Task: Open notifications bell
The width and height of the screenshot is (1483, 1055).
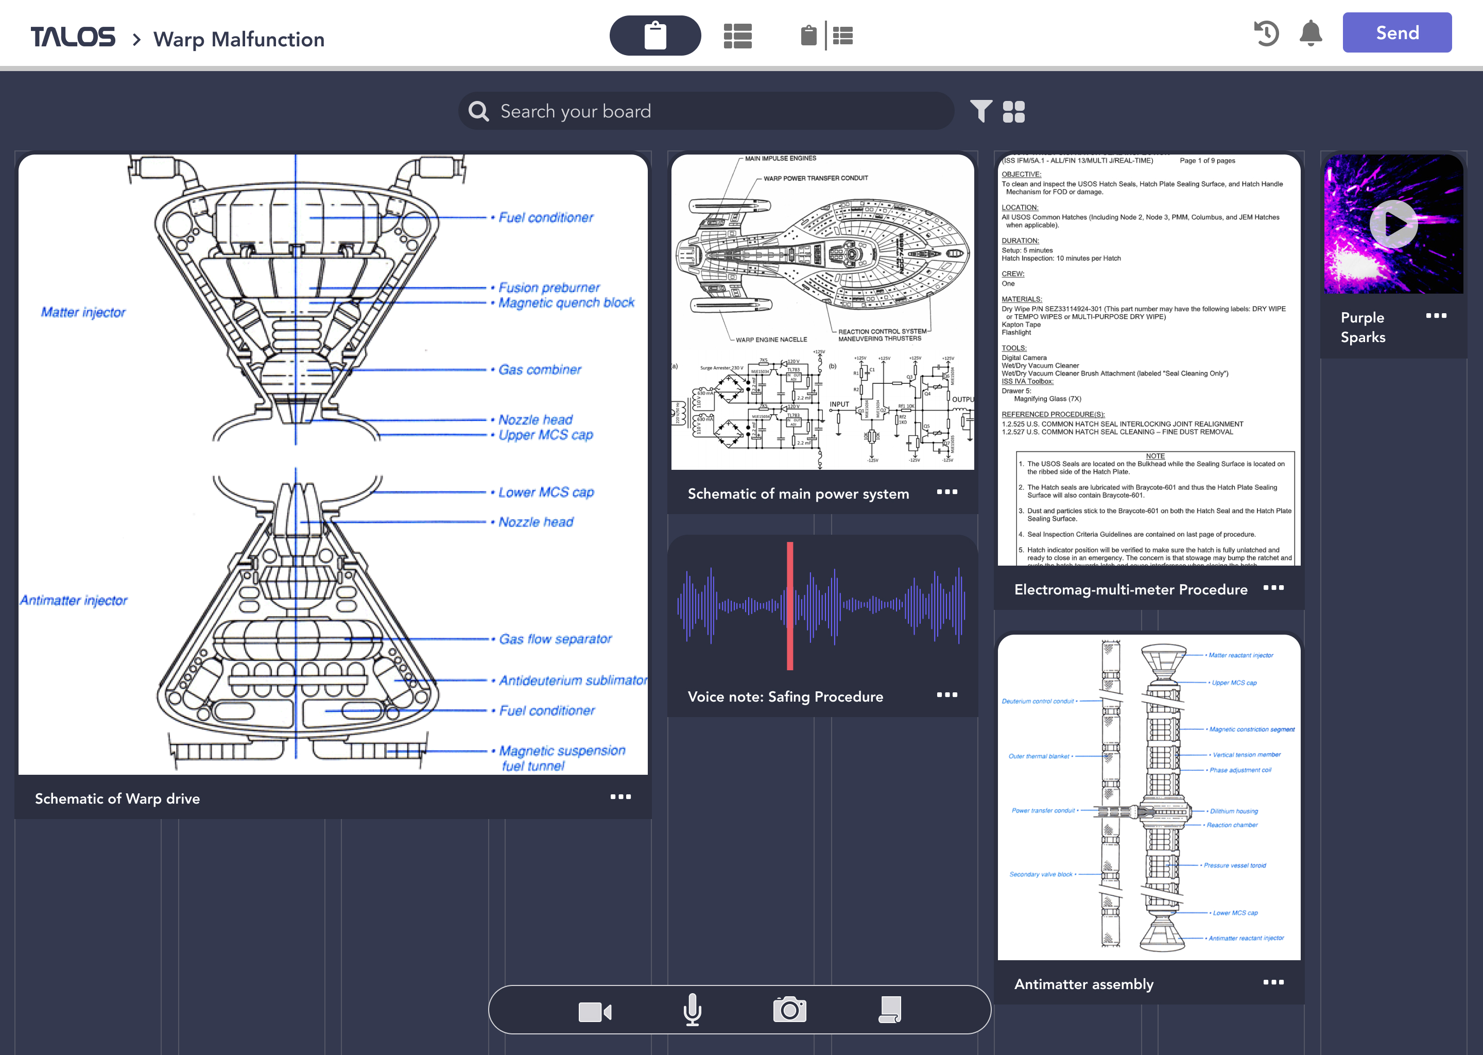Action: point(1311,33)
